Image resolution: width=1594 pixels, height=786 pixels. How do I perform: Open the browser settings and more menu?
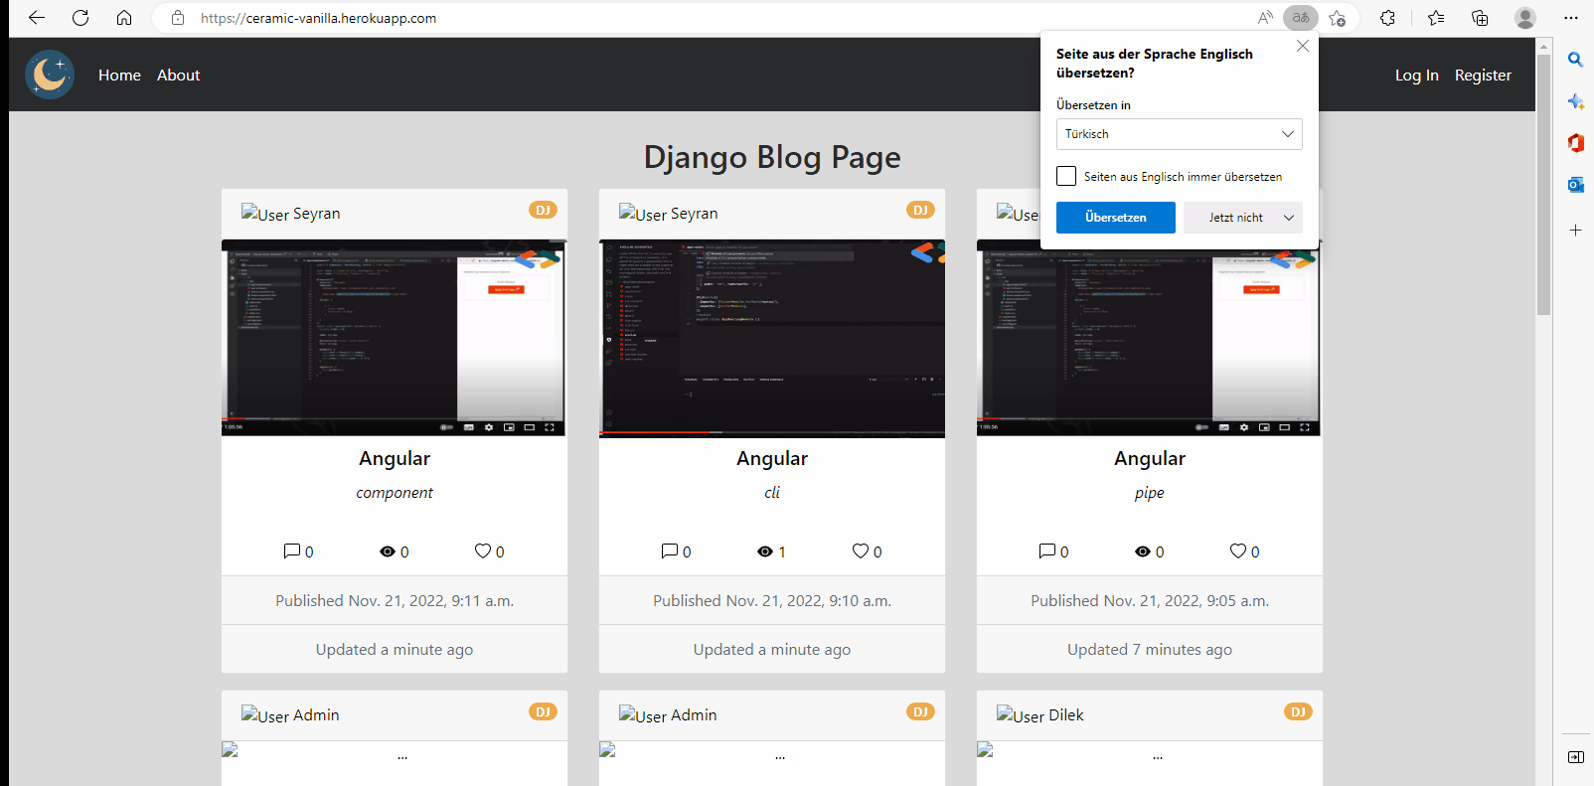1571,18
